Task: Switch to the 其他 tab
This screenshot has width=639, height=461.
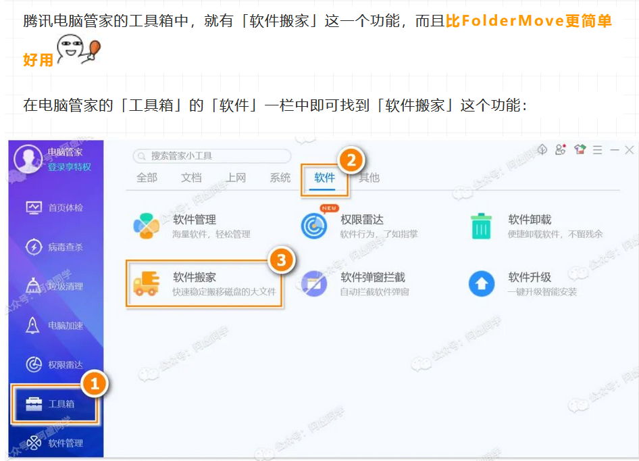Action: (x=369, y=178)
